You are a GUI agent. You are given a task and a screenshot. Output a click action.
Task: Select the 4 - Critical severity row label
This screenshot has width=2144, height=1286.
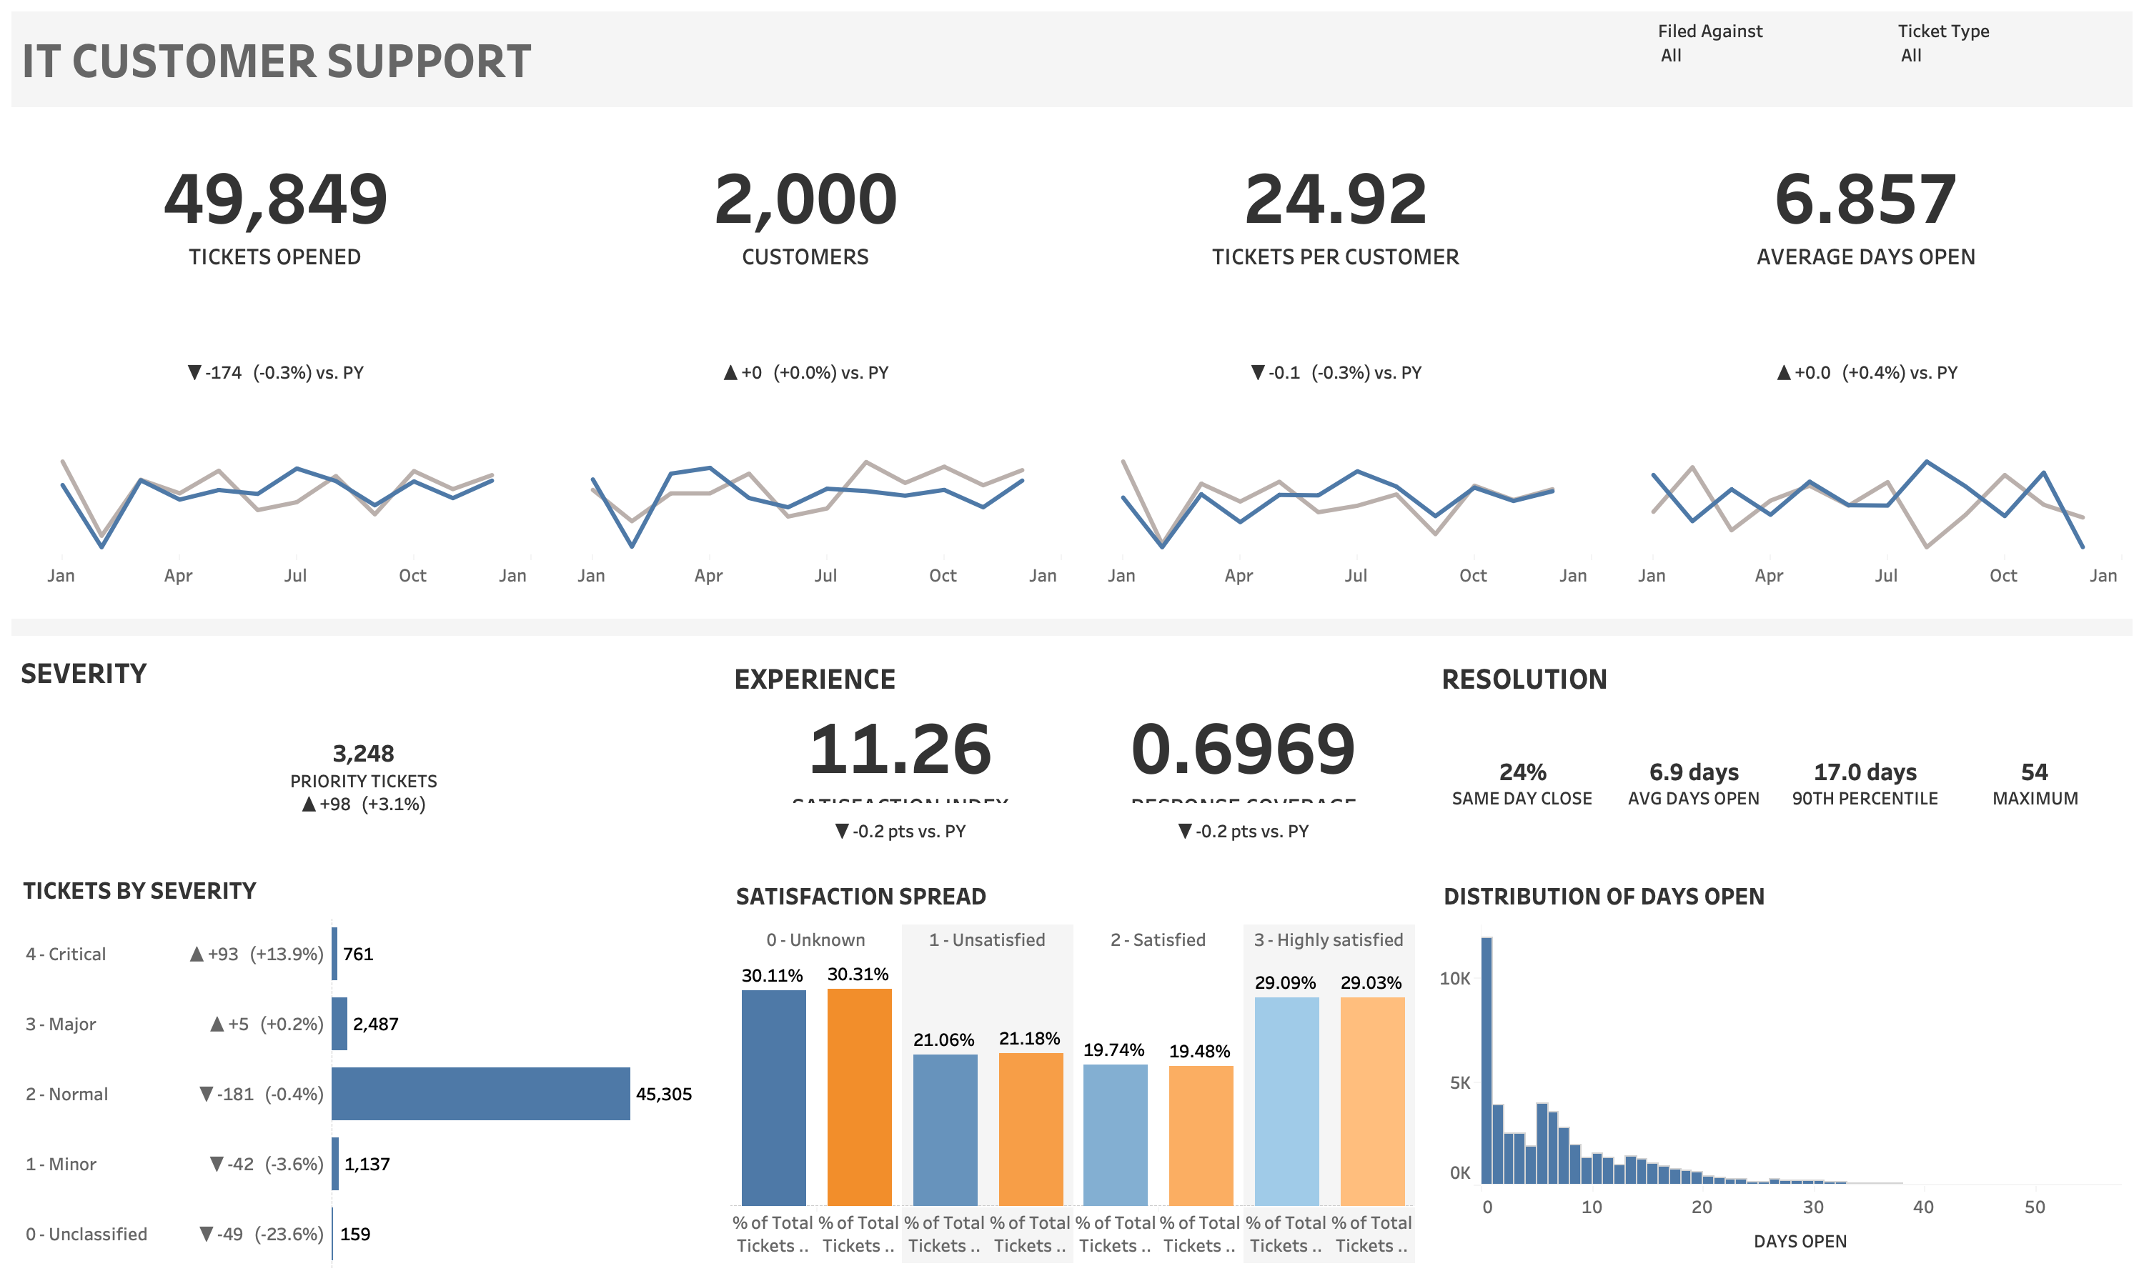(x=66, y=954)
